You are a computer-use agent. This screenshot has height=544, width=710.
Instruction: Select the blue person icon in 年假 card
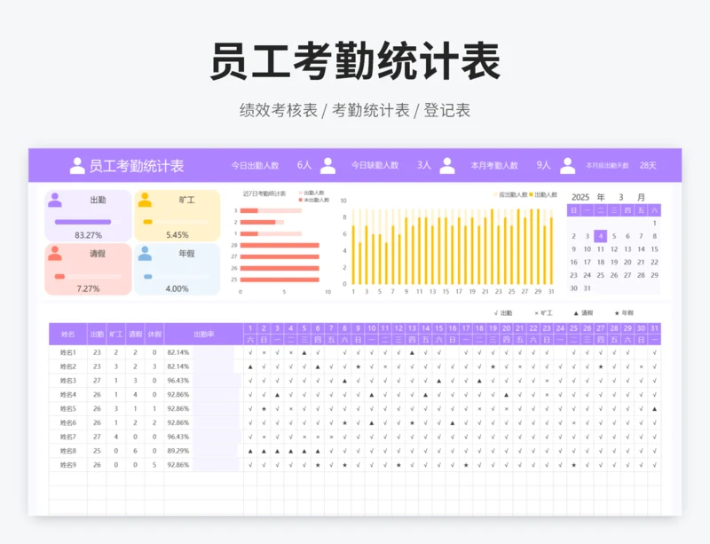click(x=145, y=253)
